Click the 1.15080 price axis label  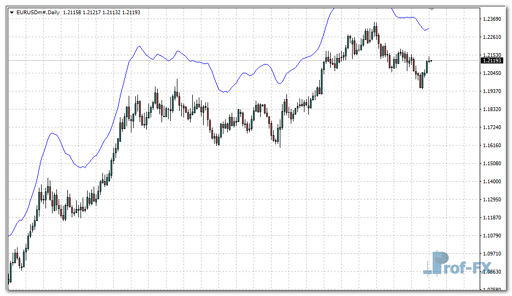(493, 164)
